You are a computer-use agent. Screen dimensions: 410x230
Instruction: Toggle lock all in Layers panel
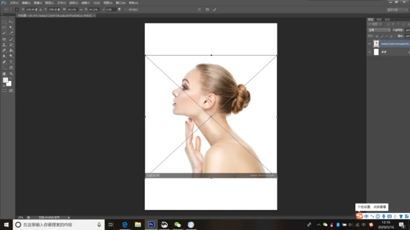[391, 36]
